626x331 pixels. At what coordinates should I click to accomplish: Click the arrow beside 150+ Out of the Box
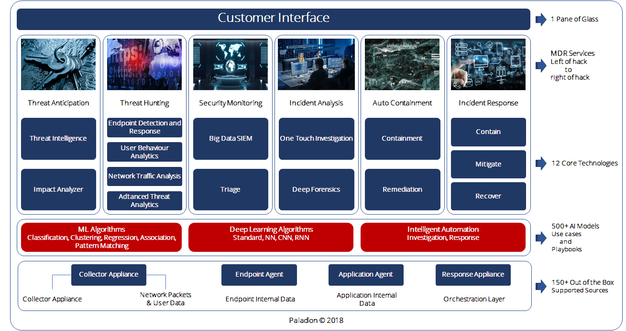pos(541,286)
